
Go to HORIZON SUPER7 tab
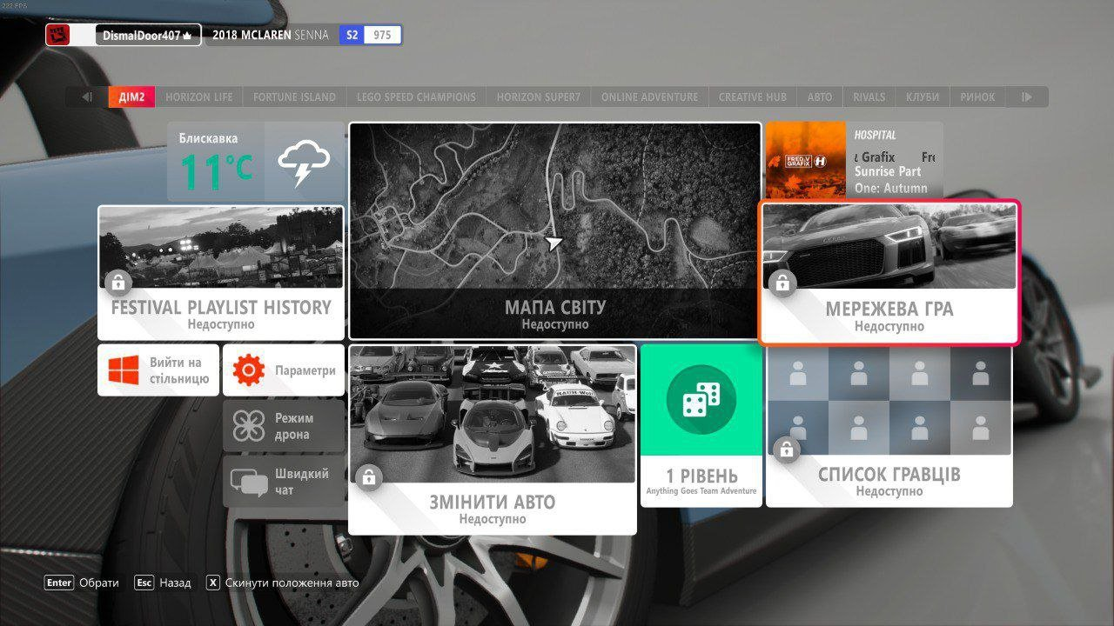click(x=539, y=97)
